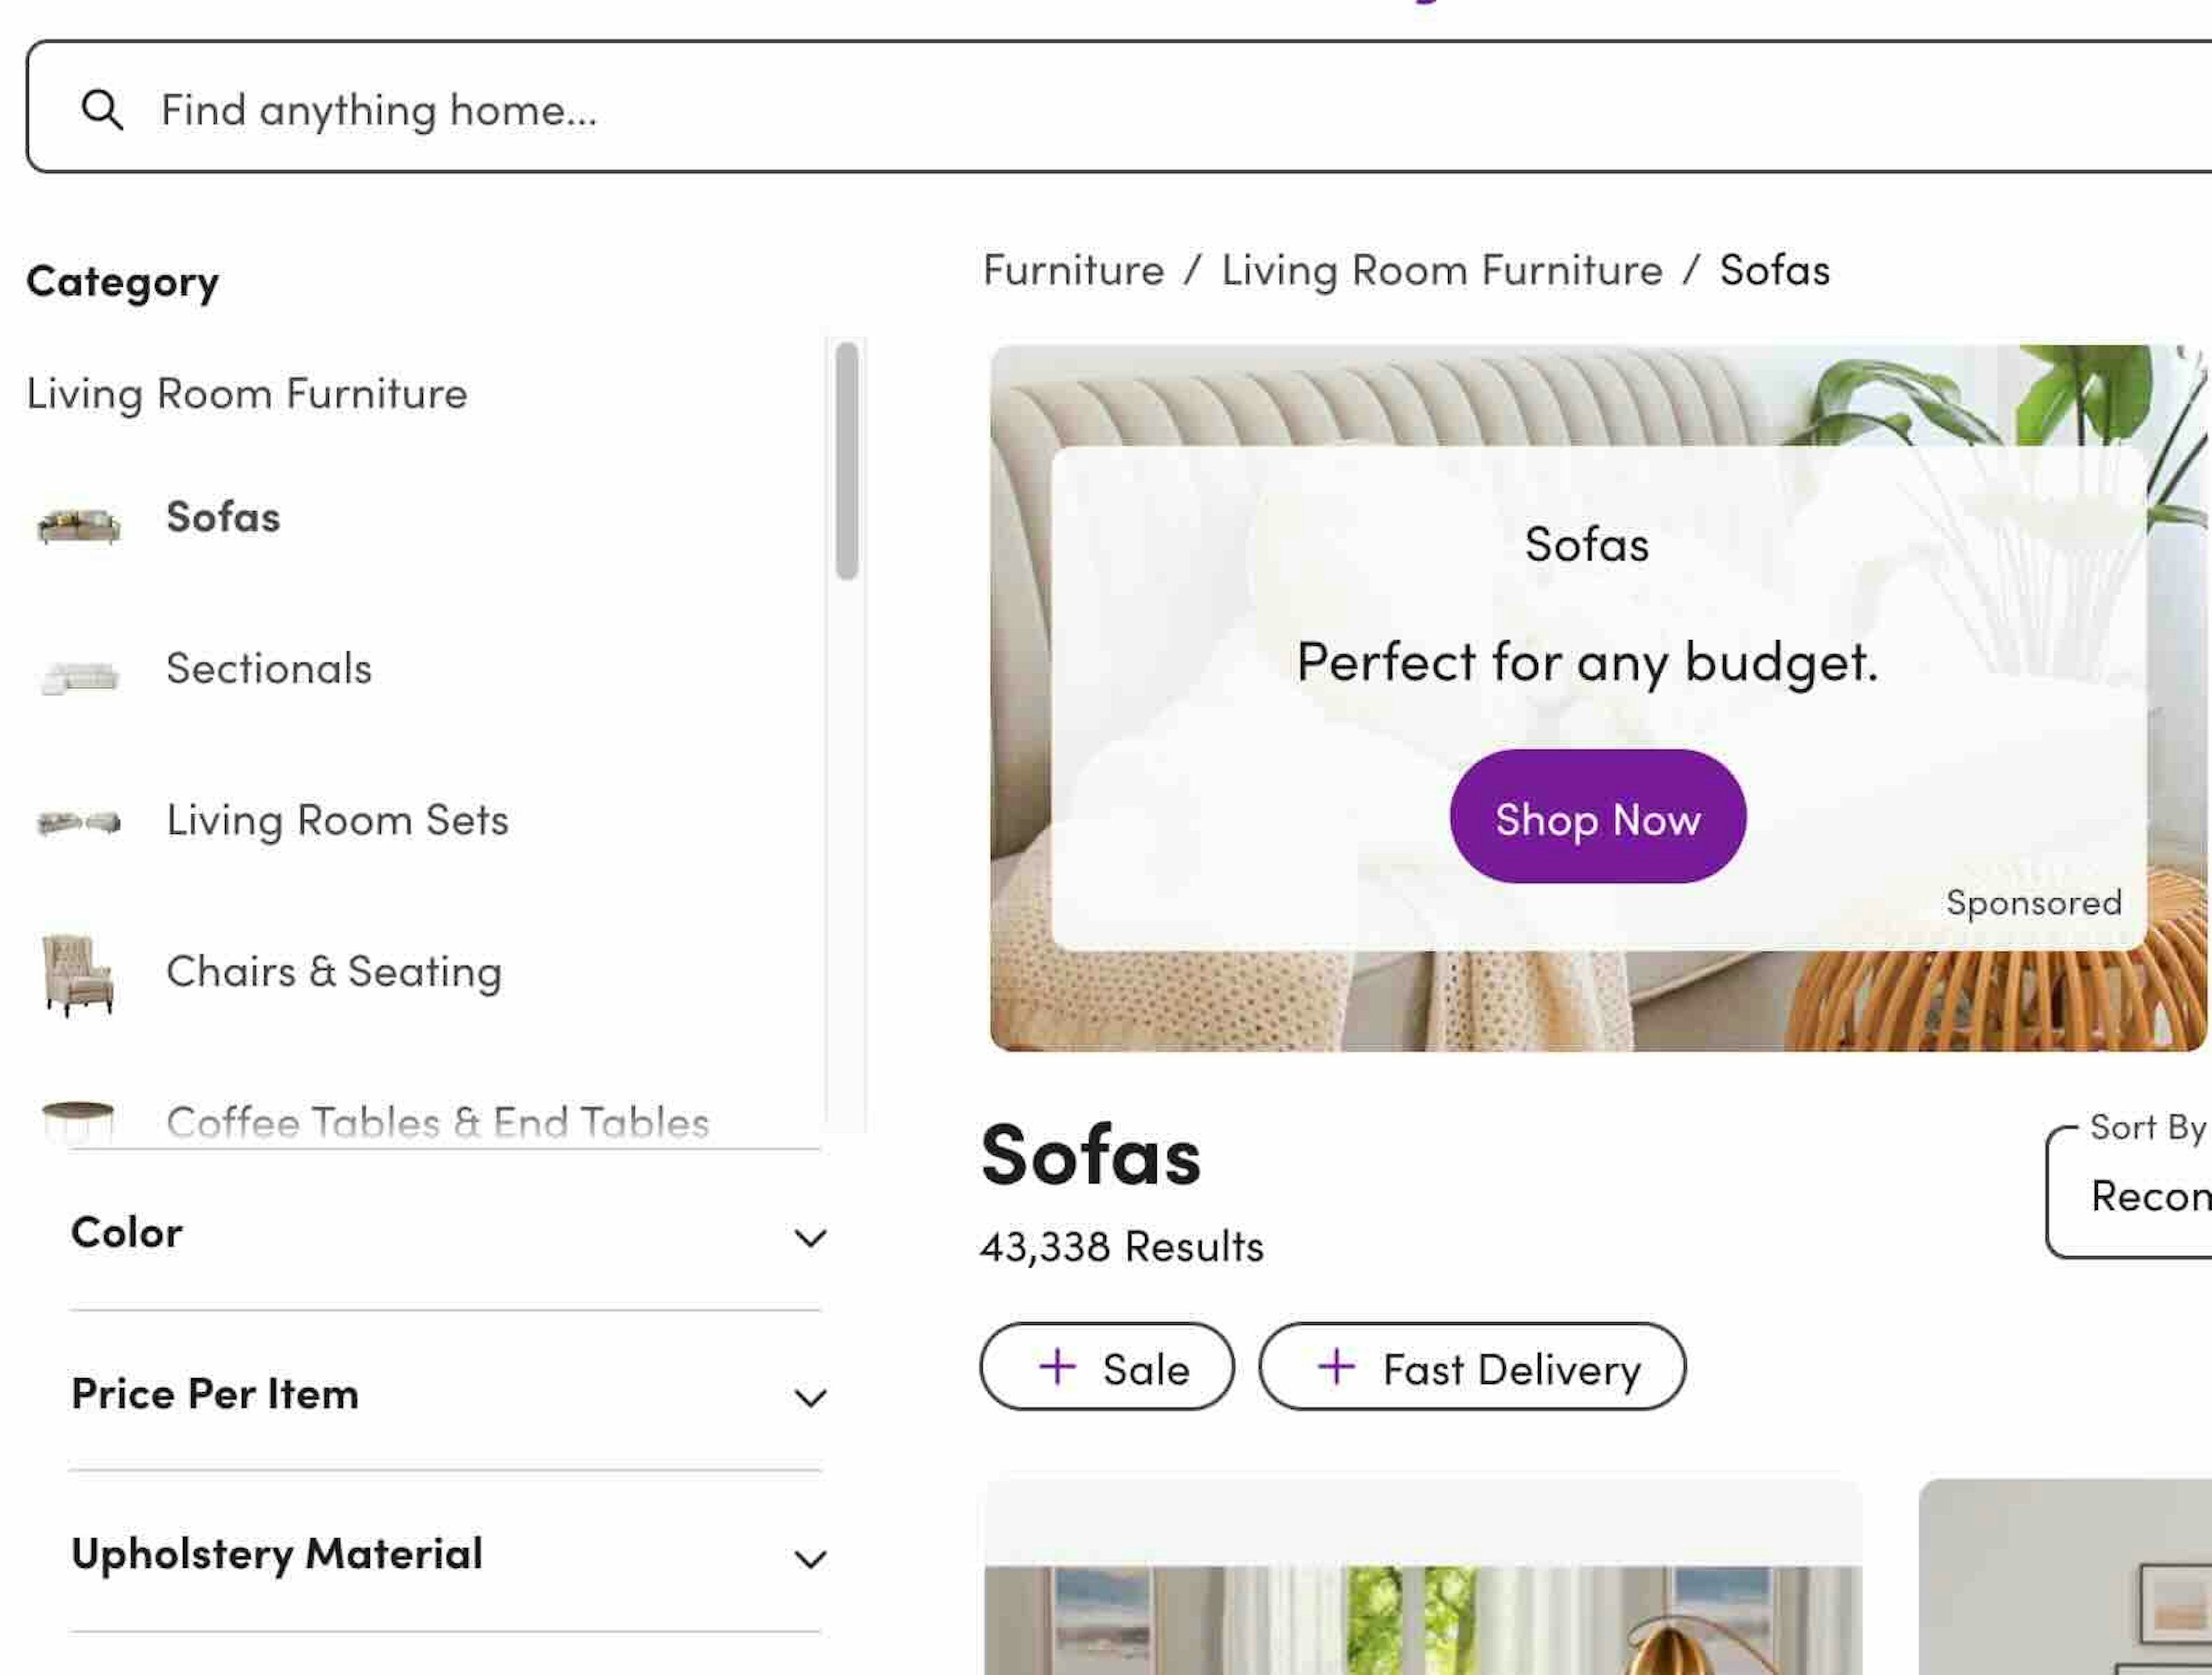Toggle the Fast Delivery filter chip
This screenshot has width=2212, height=1675.
click(x=1472, y=1367)
